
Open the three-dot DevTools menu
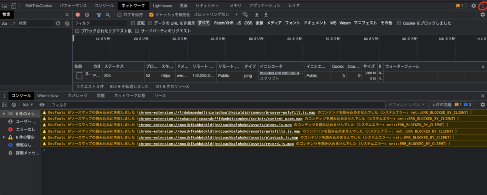pos(482,6)
